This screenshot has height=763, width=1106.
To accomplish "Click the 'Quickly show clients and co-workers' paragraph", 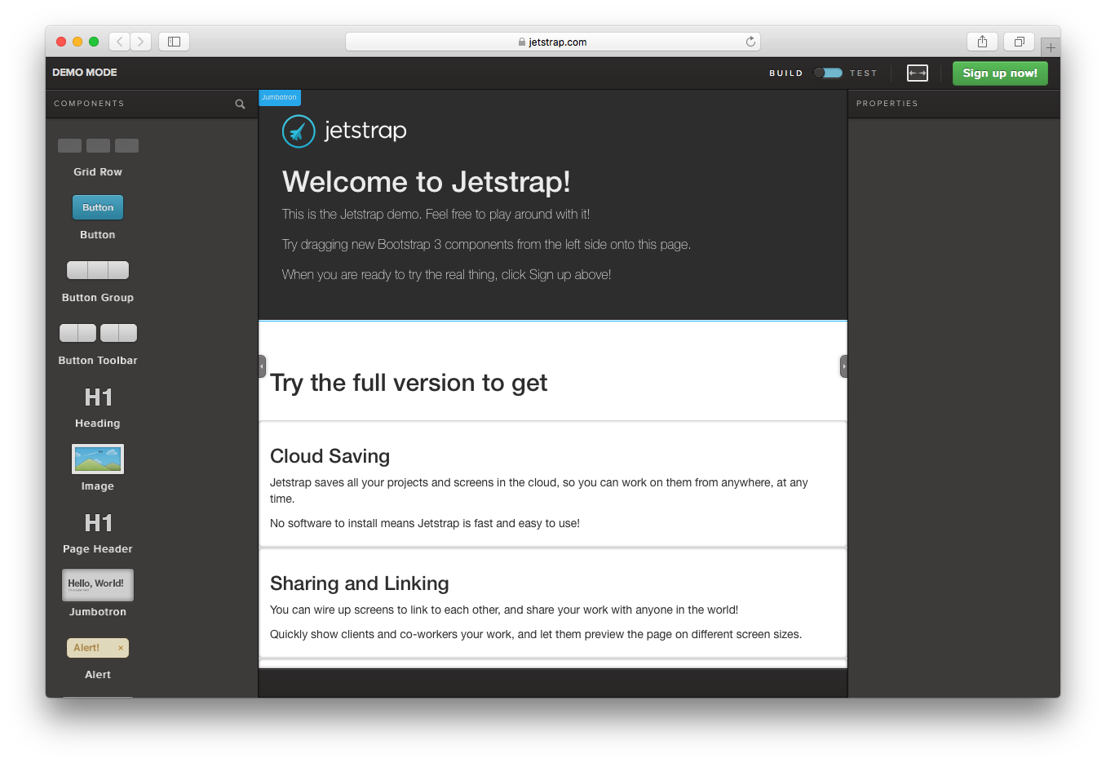I will click(536, 635).
